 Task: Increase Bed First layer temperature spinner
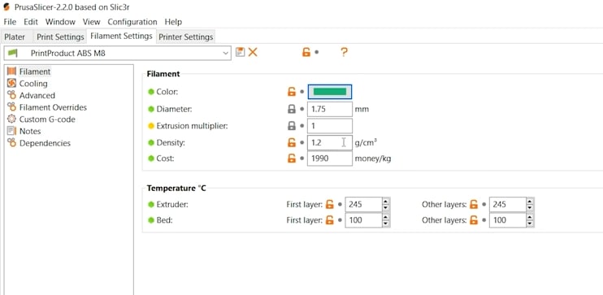coord(386,216)
